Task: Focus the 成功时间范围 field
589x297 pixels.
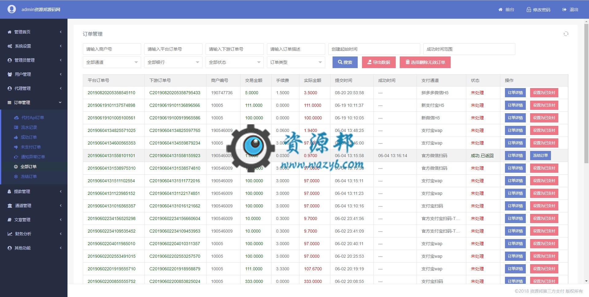Action: [469, 49]
